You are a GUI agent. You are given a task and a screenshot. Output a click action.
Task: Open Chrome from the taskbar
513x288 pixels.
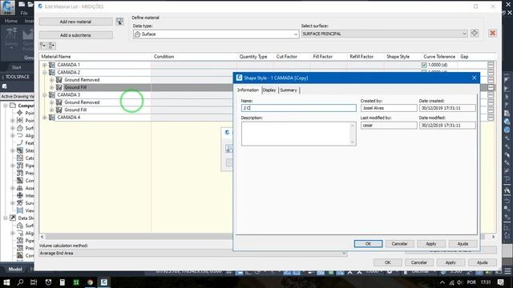pyautogui.click(x=90, y=282)
